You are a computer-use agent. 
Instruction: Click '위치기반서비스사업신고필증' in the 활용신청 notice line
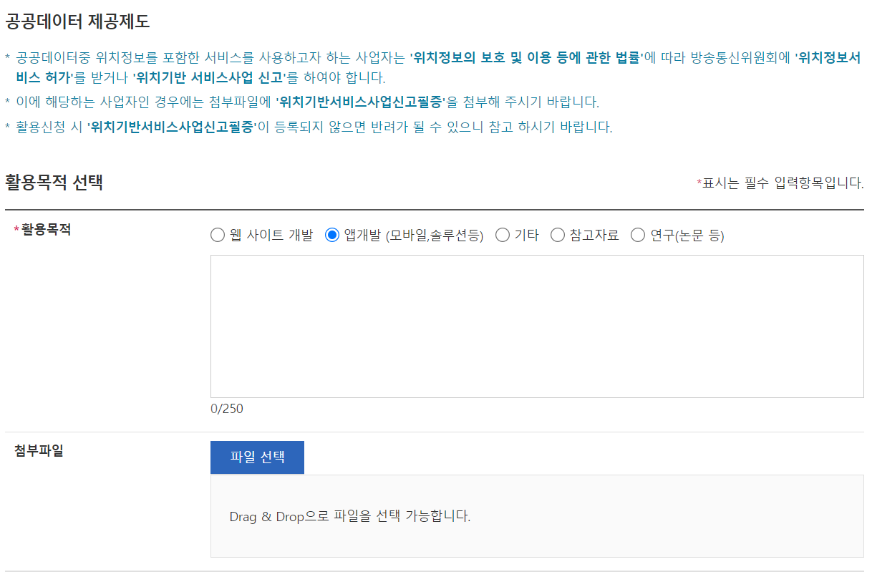(x=172, y=127)
